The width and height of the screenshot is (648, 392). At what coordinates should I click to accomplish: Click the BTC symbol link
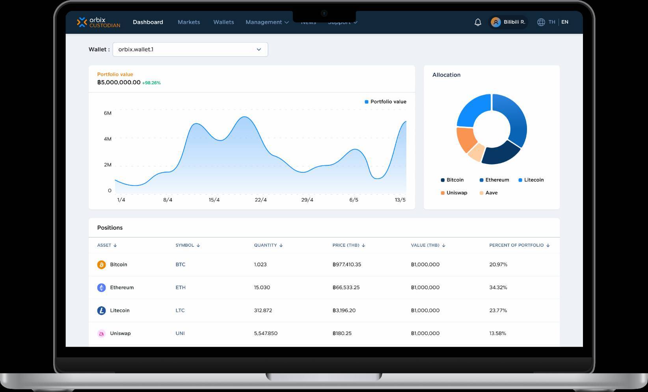[x=180, y=265]
